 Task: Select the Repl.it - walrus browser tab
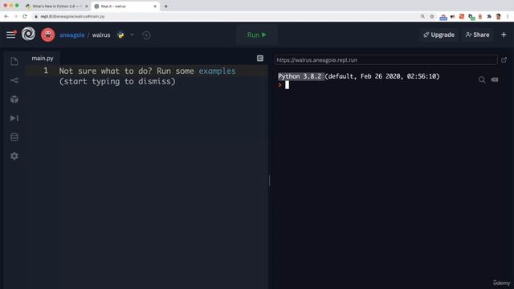coord(125,6)
